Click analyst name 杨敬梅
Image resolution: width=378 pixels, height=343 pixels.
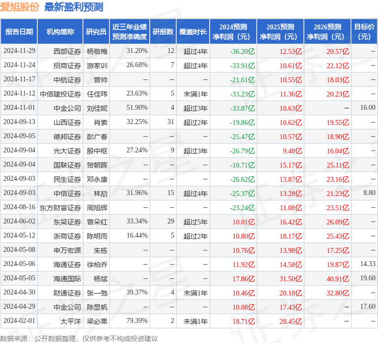point(97,51)
